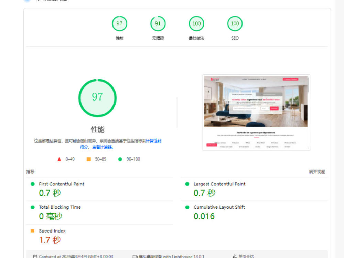This screenshot has width=344, height=258.
Task: Click the red triangle 0–49 legend icon
Action: coord(59,159)
